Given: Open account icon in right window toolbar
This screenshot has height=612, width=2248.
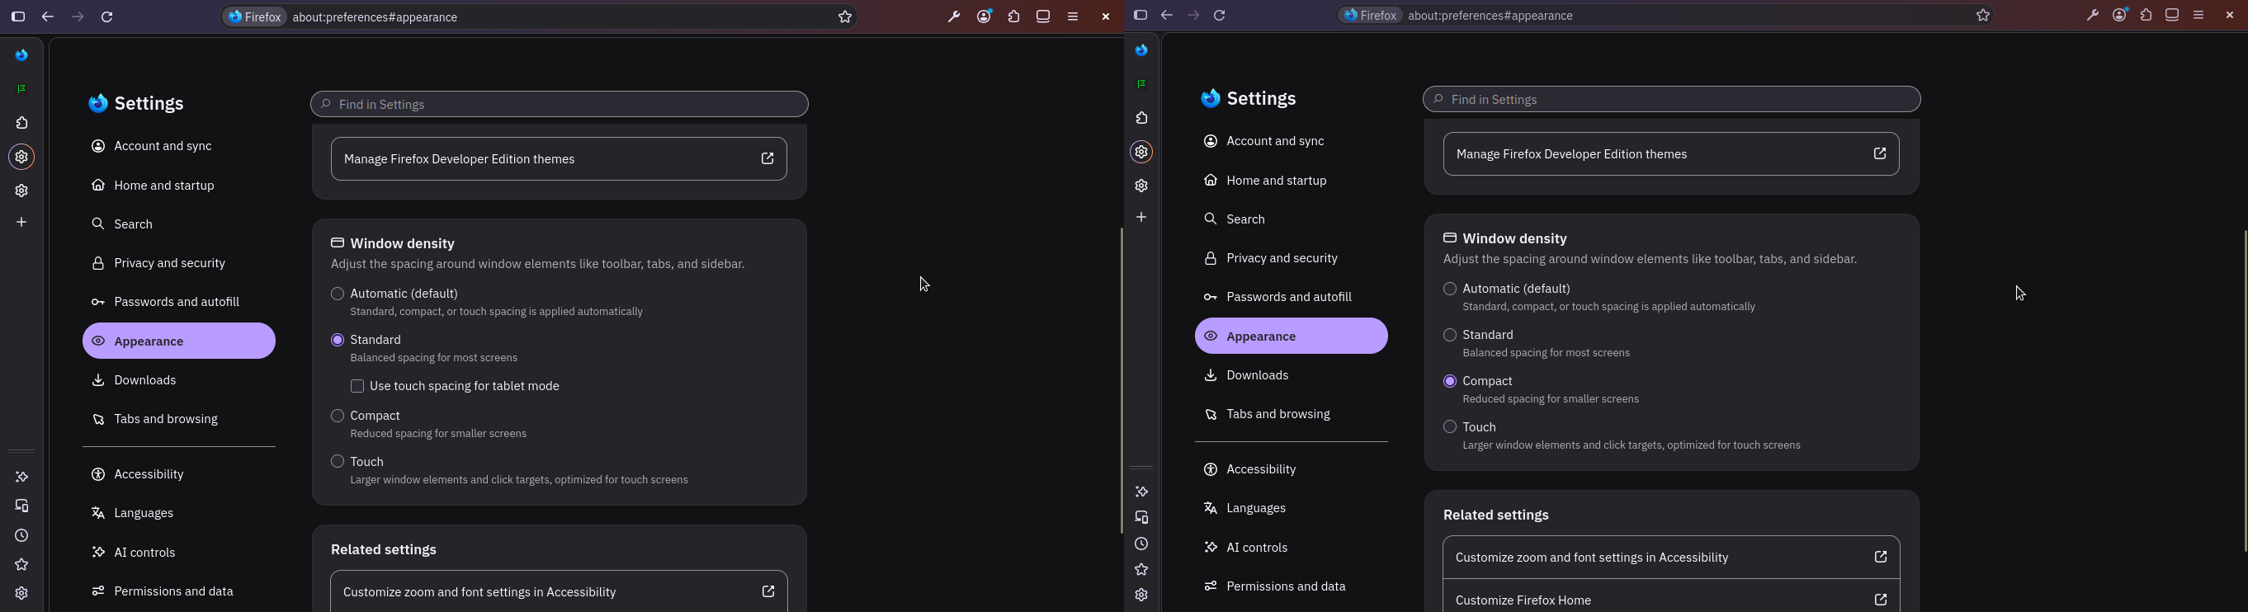Looking at the screenshot, I should 2120,15.
